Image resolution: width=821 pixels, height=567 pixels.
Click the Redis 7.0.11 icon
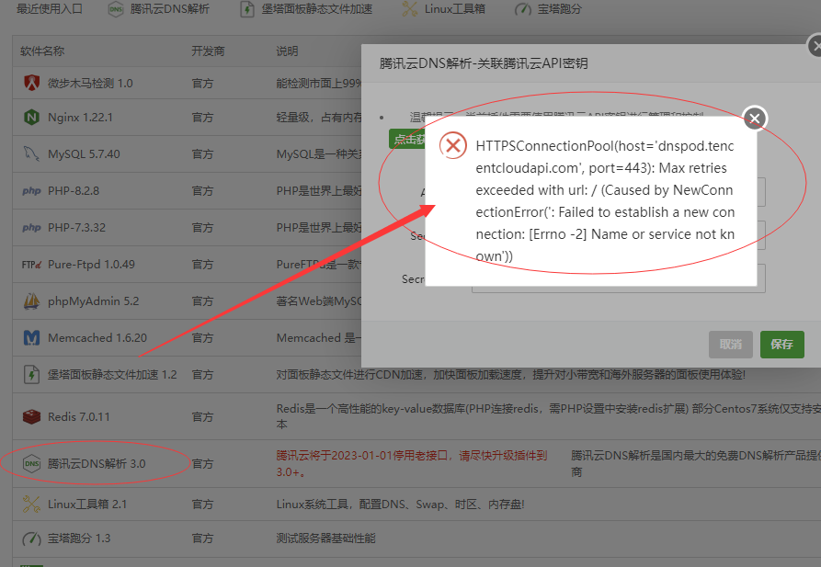(x=32, y=416)
